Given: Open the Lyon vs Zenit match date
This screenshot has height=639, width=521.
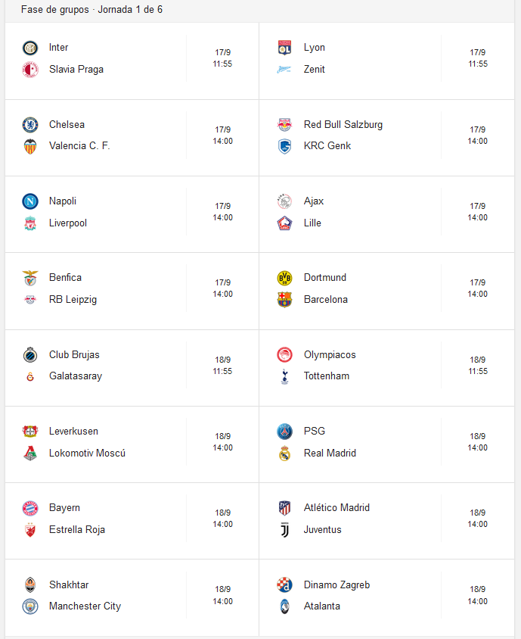Looking at the screenshot, I should (477, 52).
